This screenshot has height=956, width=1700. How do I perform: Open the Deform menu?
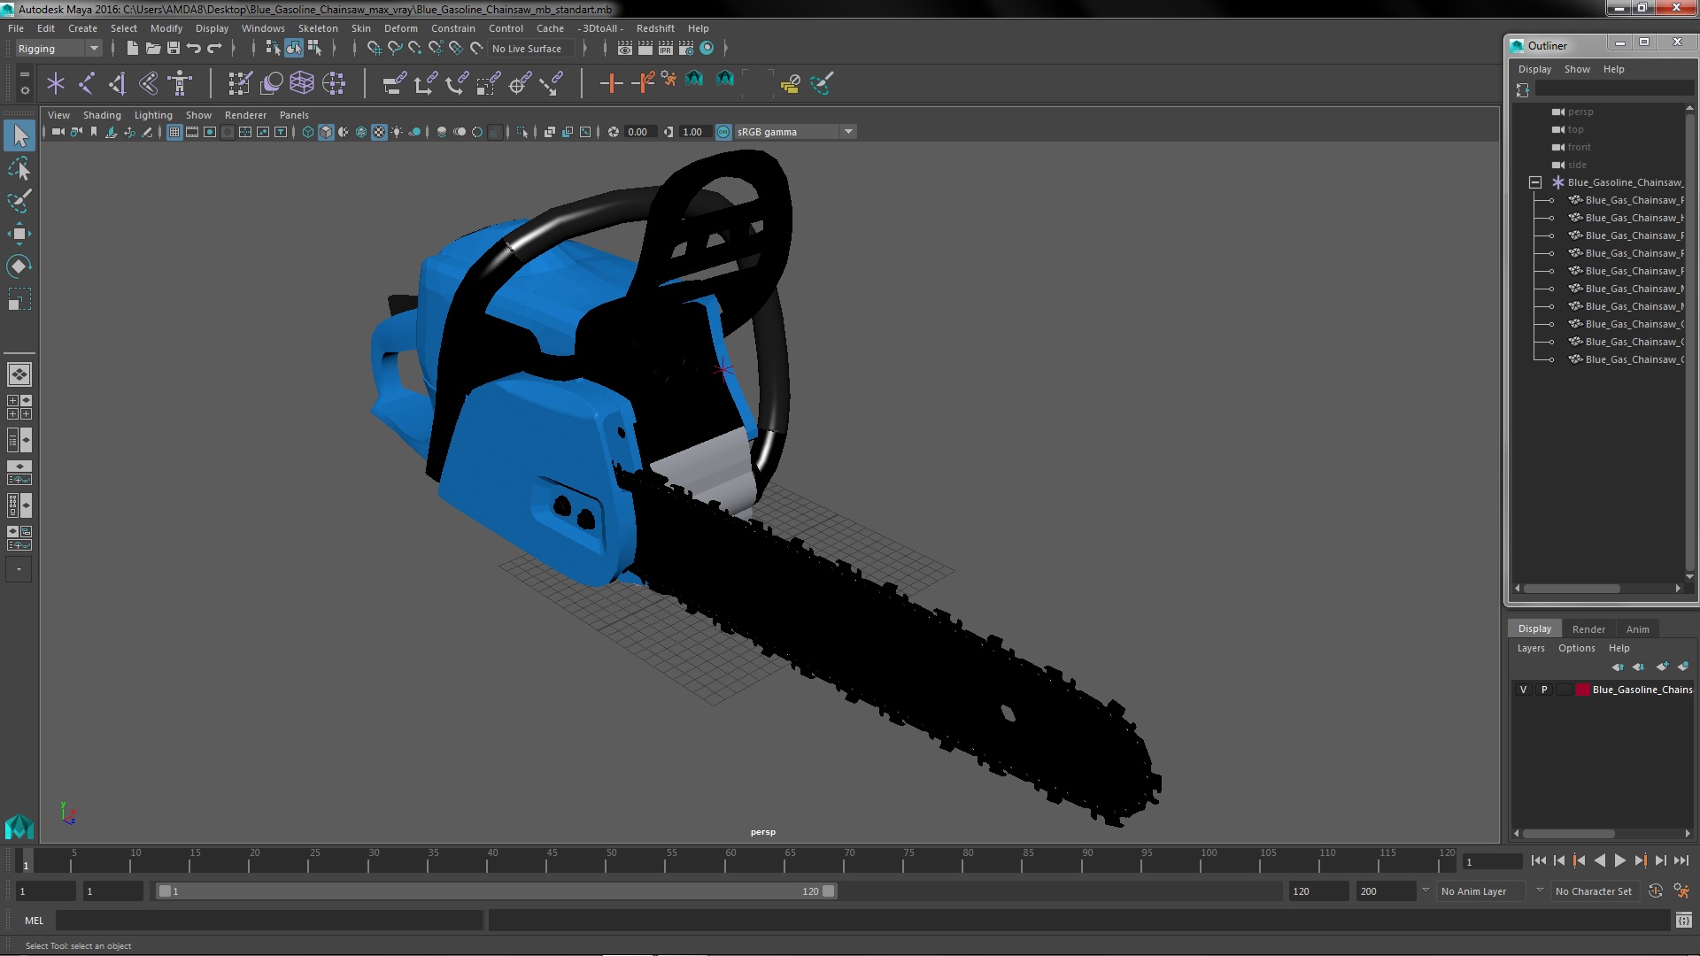tap(400, 28)
